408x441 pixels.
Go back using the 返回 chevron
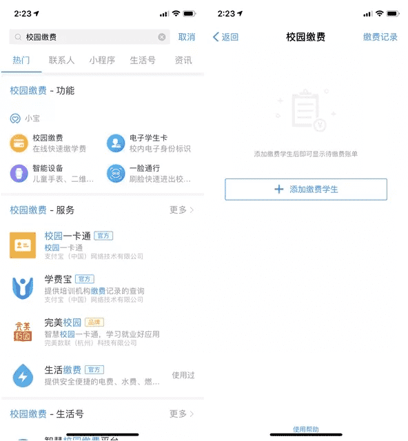(225, 37)
